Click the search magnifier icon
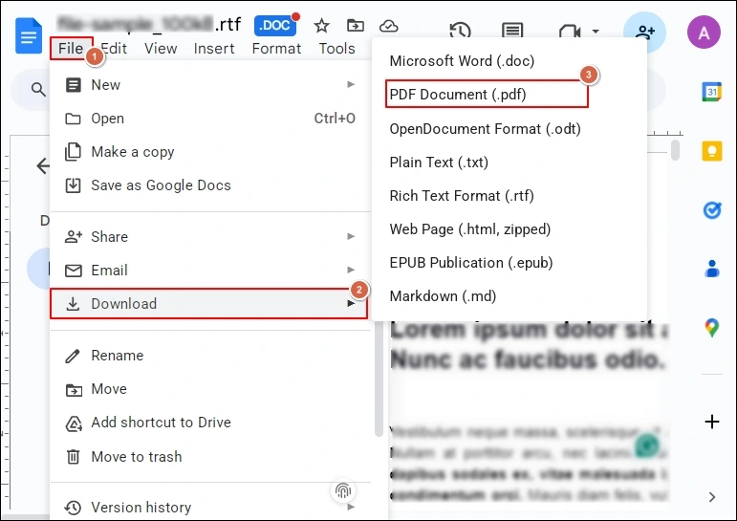Screen dimensions: 737x521 38,89
